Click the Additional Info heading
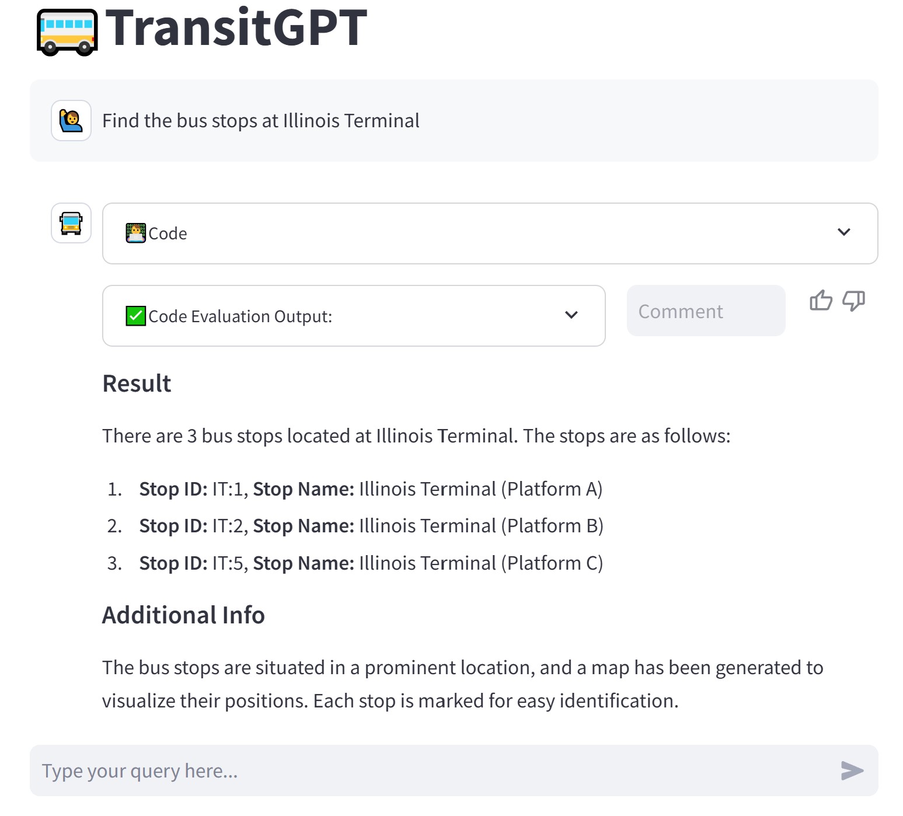903x816 pixels. pos(183,615)
